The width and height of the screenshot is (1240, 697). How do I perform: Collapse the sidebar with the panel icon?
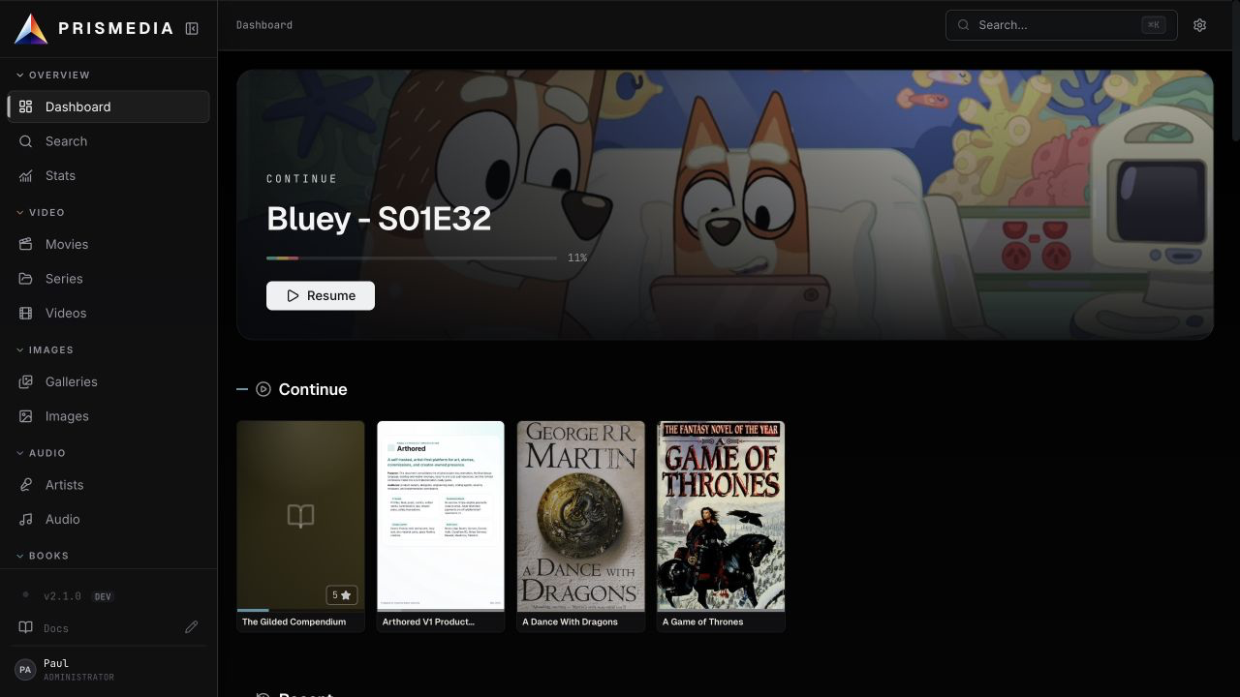(192, 29)
